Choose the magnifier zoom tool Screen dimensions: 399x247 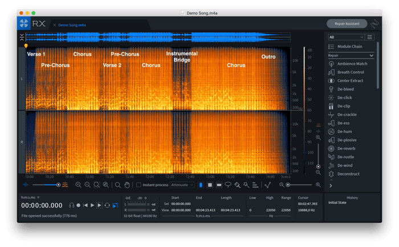(x=118, y=185)
